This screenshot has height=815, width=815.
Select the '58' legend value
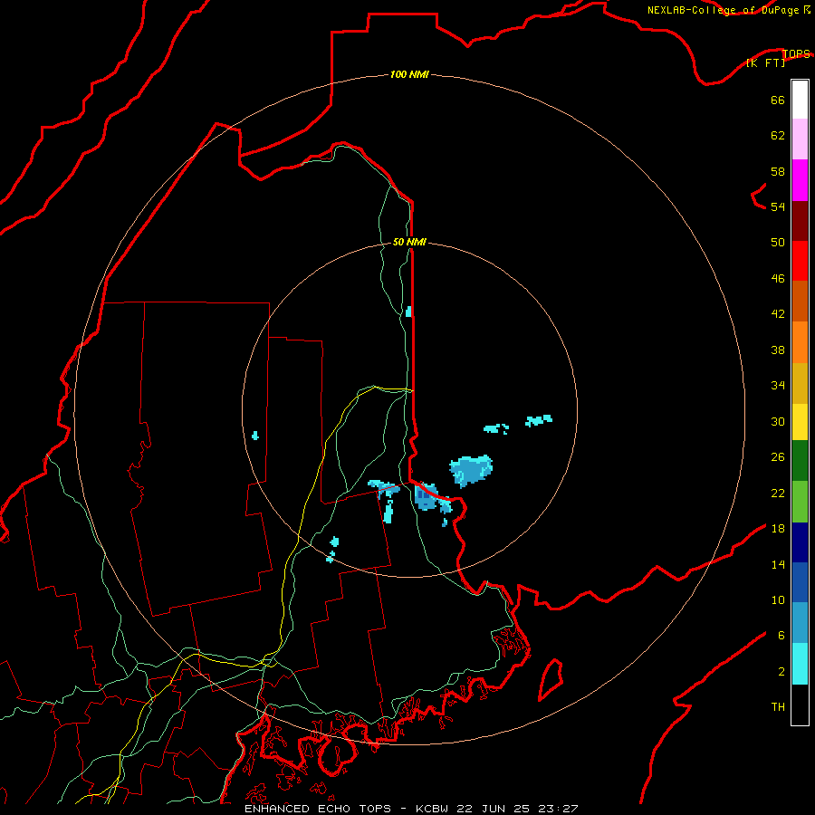click(x=778, y=171)
